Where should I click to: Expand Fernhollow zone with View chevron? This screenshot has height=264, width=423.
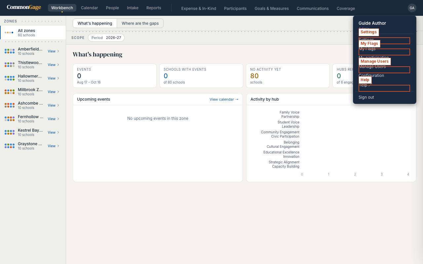tap(54, 119)
